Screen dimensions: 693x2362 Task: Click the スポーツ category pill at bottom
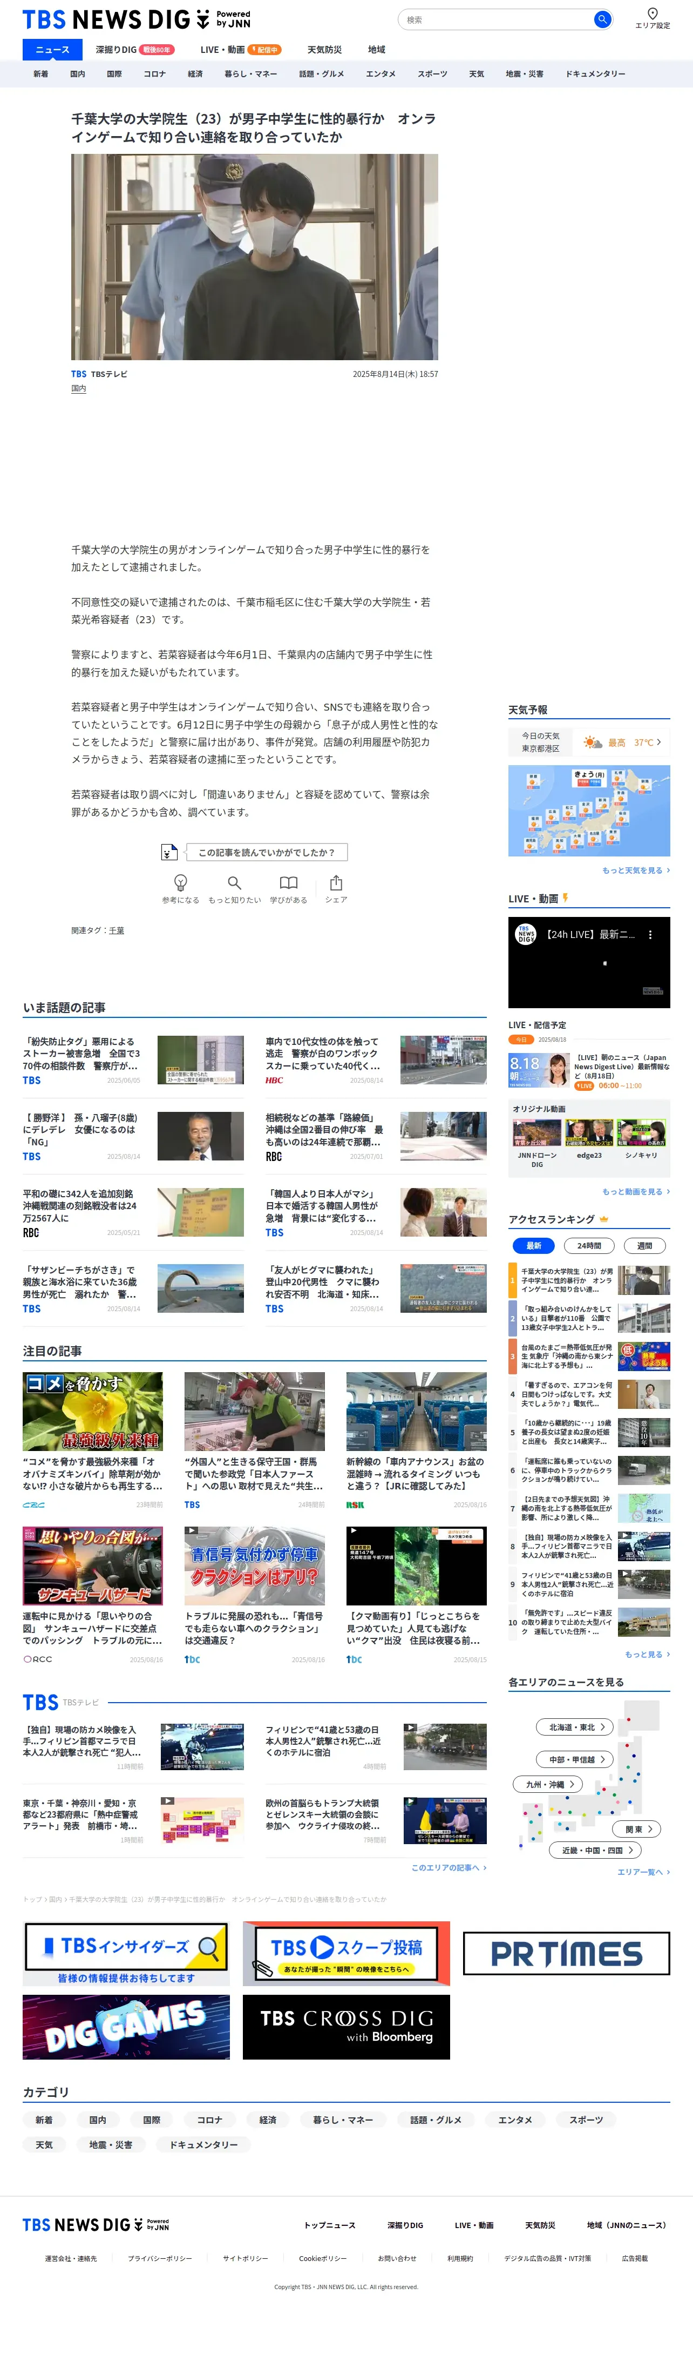[586, 2120]
